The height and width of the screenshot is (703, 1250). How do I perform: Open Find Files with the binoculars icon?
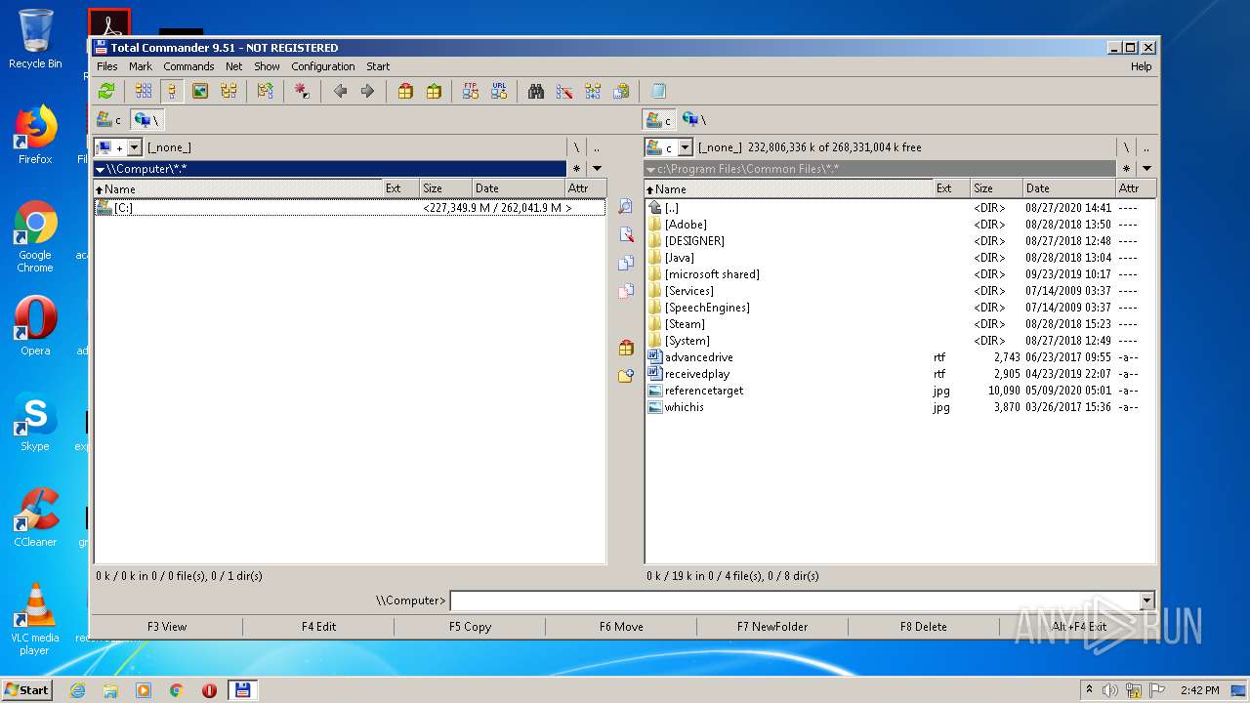click(x=536, y=91)
